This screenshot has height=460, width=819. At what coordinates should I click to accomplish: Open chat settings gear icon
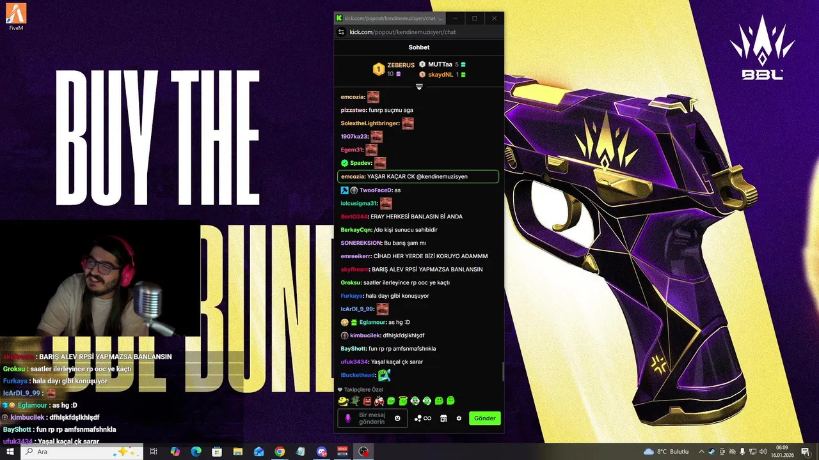click(x=459, y=418)
